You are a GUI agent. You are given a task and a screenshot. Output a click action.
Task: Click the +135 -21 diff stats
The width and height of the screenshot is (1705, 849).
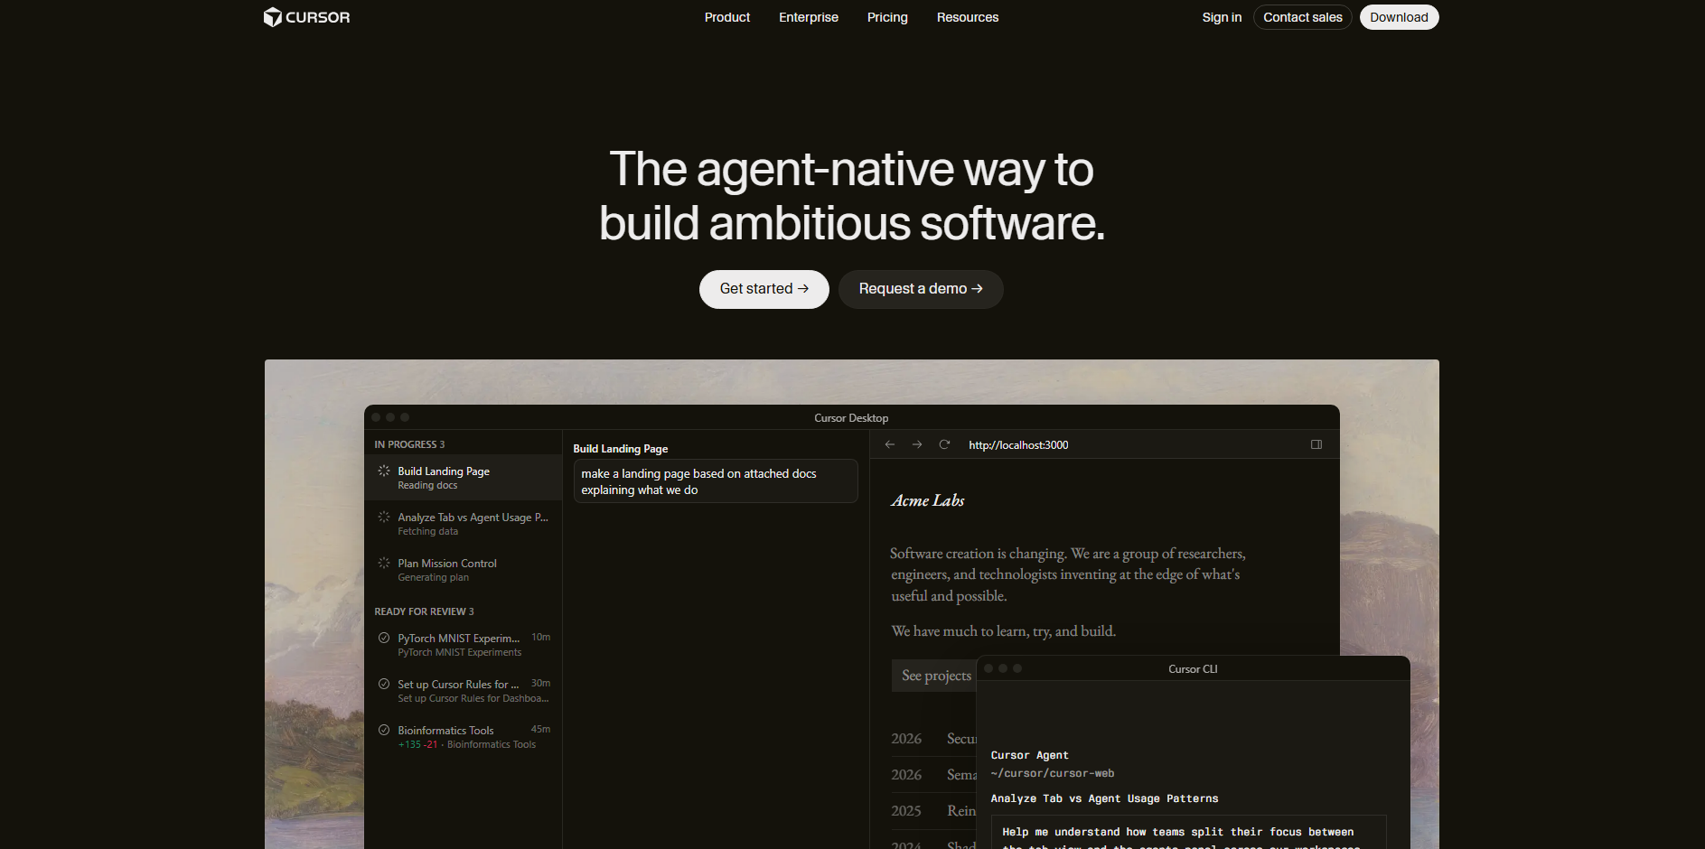click(x=417, y=744)
